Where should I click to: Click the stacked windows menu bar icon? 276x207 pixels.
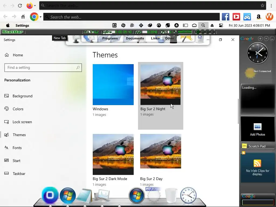coord(132,25)
